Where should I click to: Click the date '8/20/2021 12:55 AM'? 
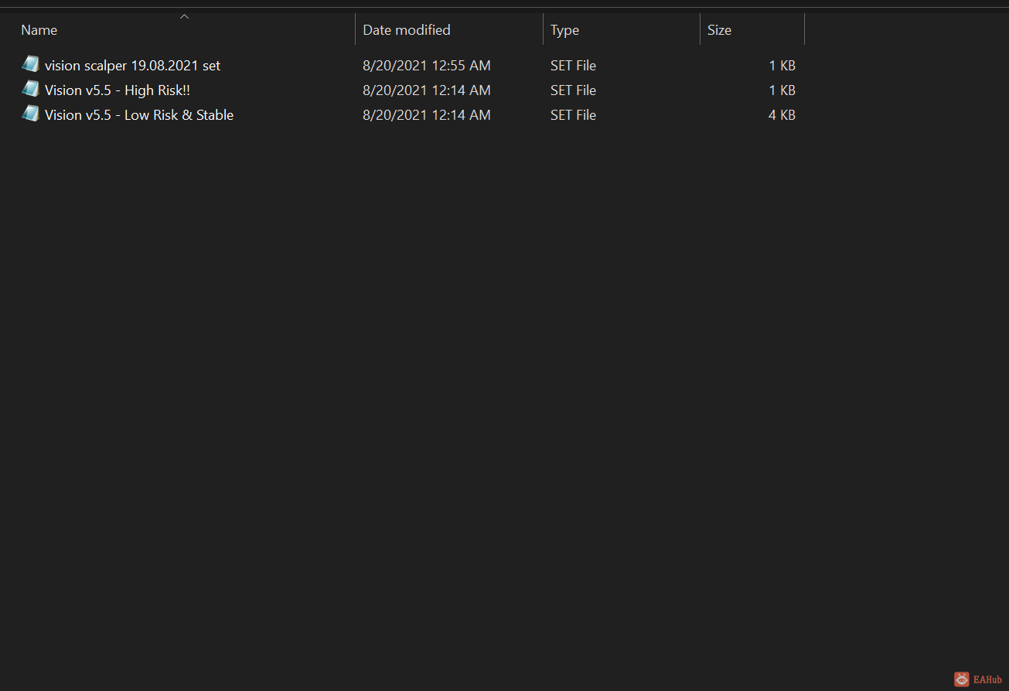(x=427, y=66)
